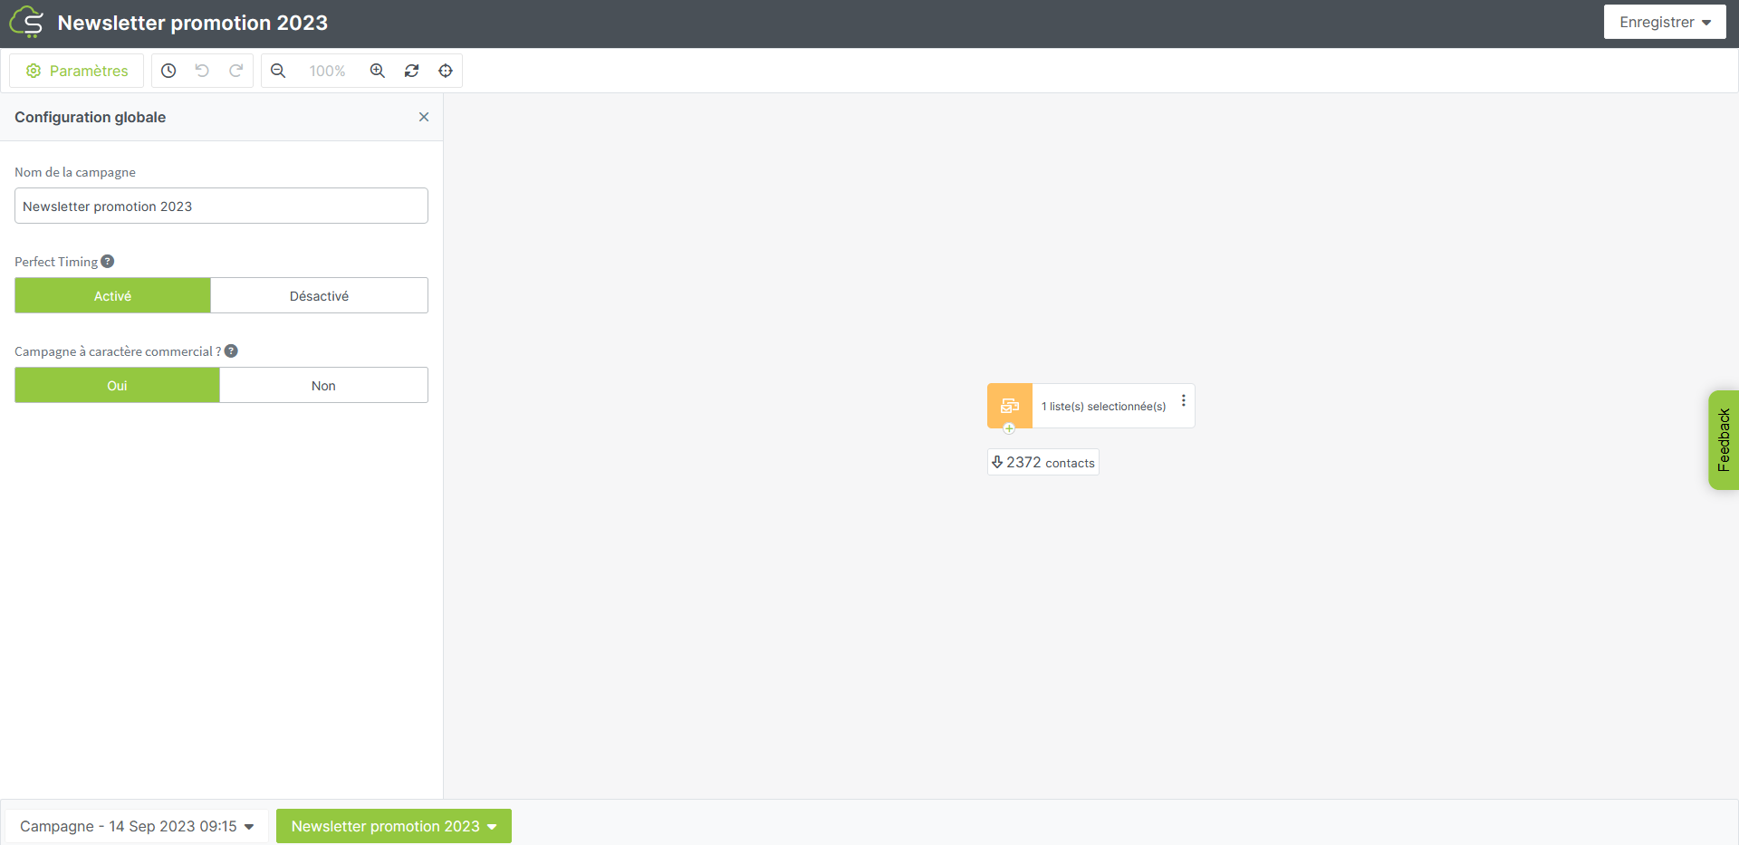Screen dimensions: 1739x845
Task: Add a step with the node plus icon
Action: [1009, 428]
